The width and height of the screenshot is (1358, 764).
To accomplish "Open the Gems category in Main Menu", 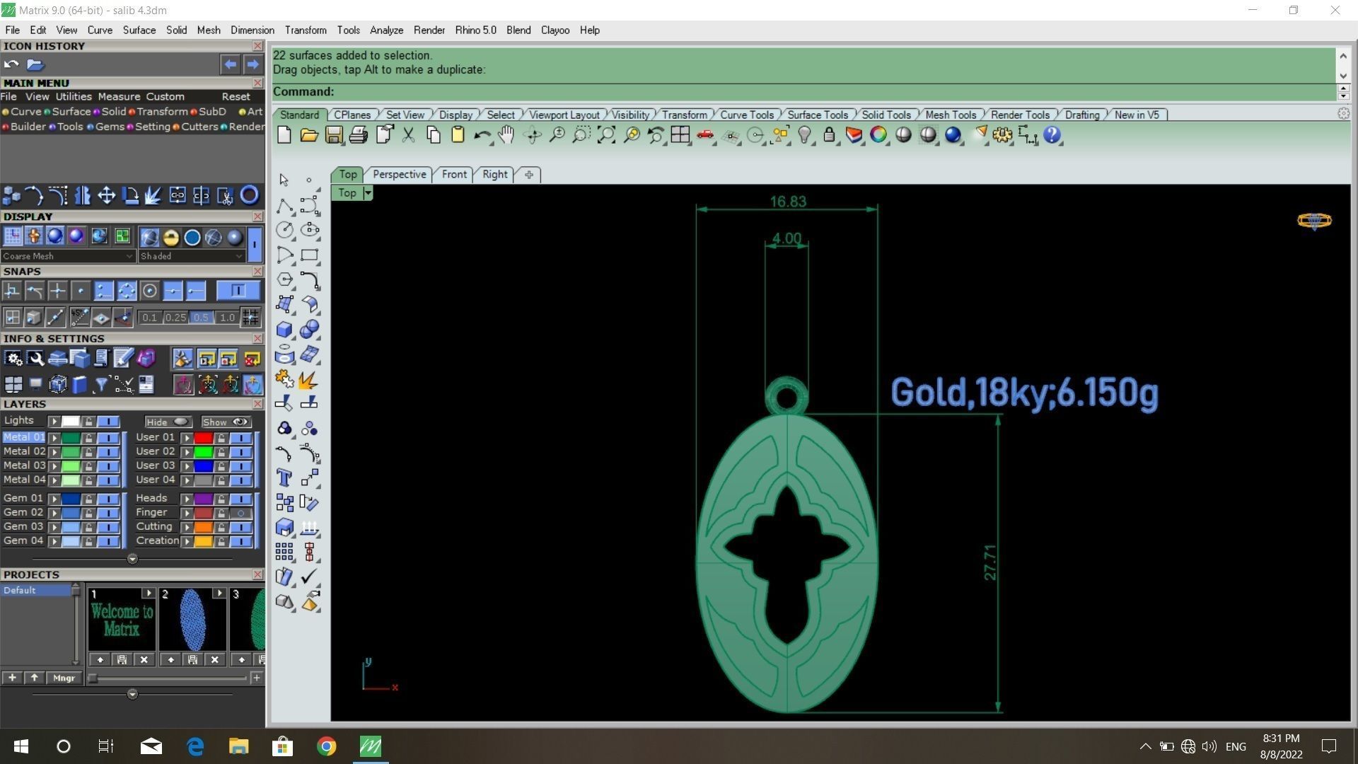I will (x=110, y=127).
